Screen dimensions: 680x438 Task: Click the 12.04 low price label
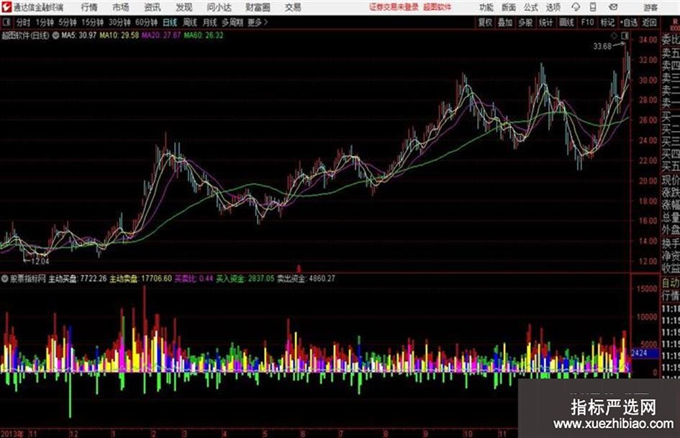[x=40, y=261]
